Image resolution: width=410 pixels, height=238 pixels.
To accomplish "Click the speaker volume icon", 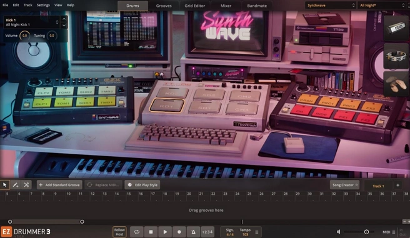I will click(x=339, y=232).
